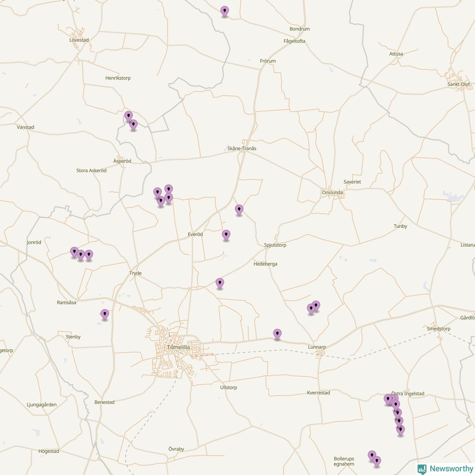Image resolution: width=475 pixels, height=475 pixels.
Task: Click the Frörum label
Action: tap(268, 61)
